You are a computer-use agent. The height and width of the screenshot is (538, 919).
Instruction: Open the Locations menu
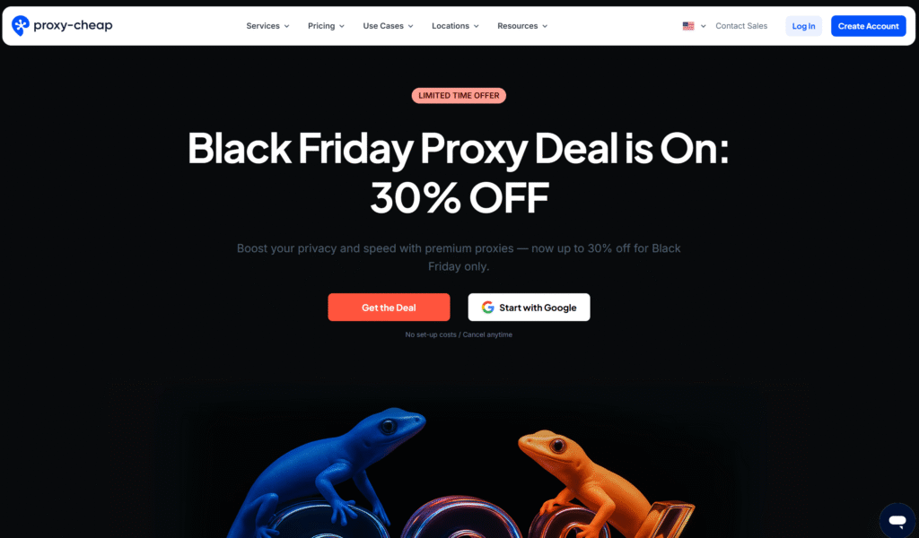[455, 26]
